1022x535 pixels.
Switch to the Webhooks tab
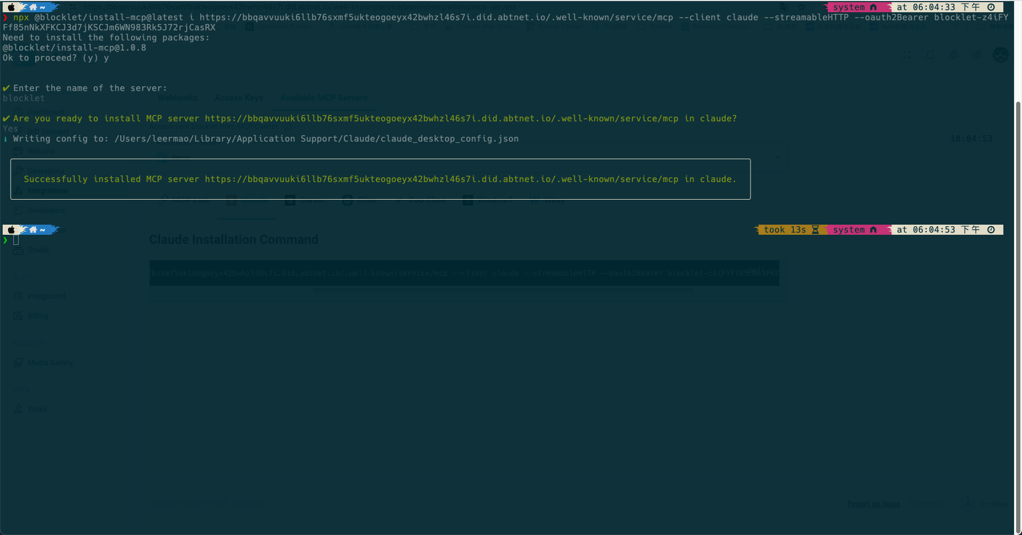(x=177, y=98)
